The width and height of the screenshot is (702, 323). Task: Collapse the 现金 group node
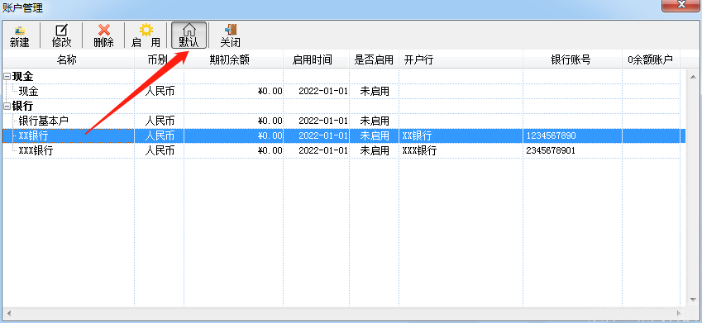7,77
